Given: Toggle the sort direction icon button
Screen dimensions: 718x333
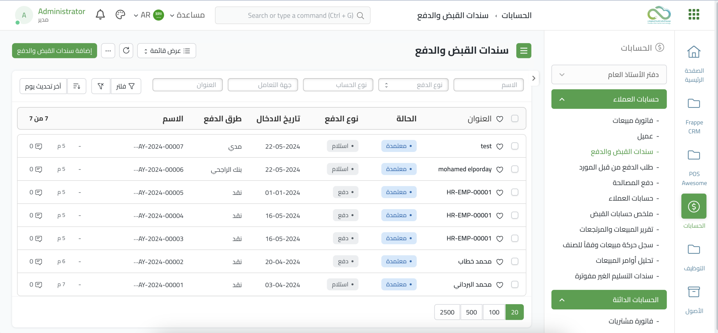Looking at the screenshot, I should click(x=77, y=86).
